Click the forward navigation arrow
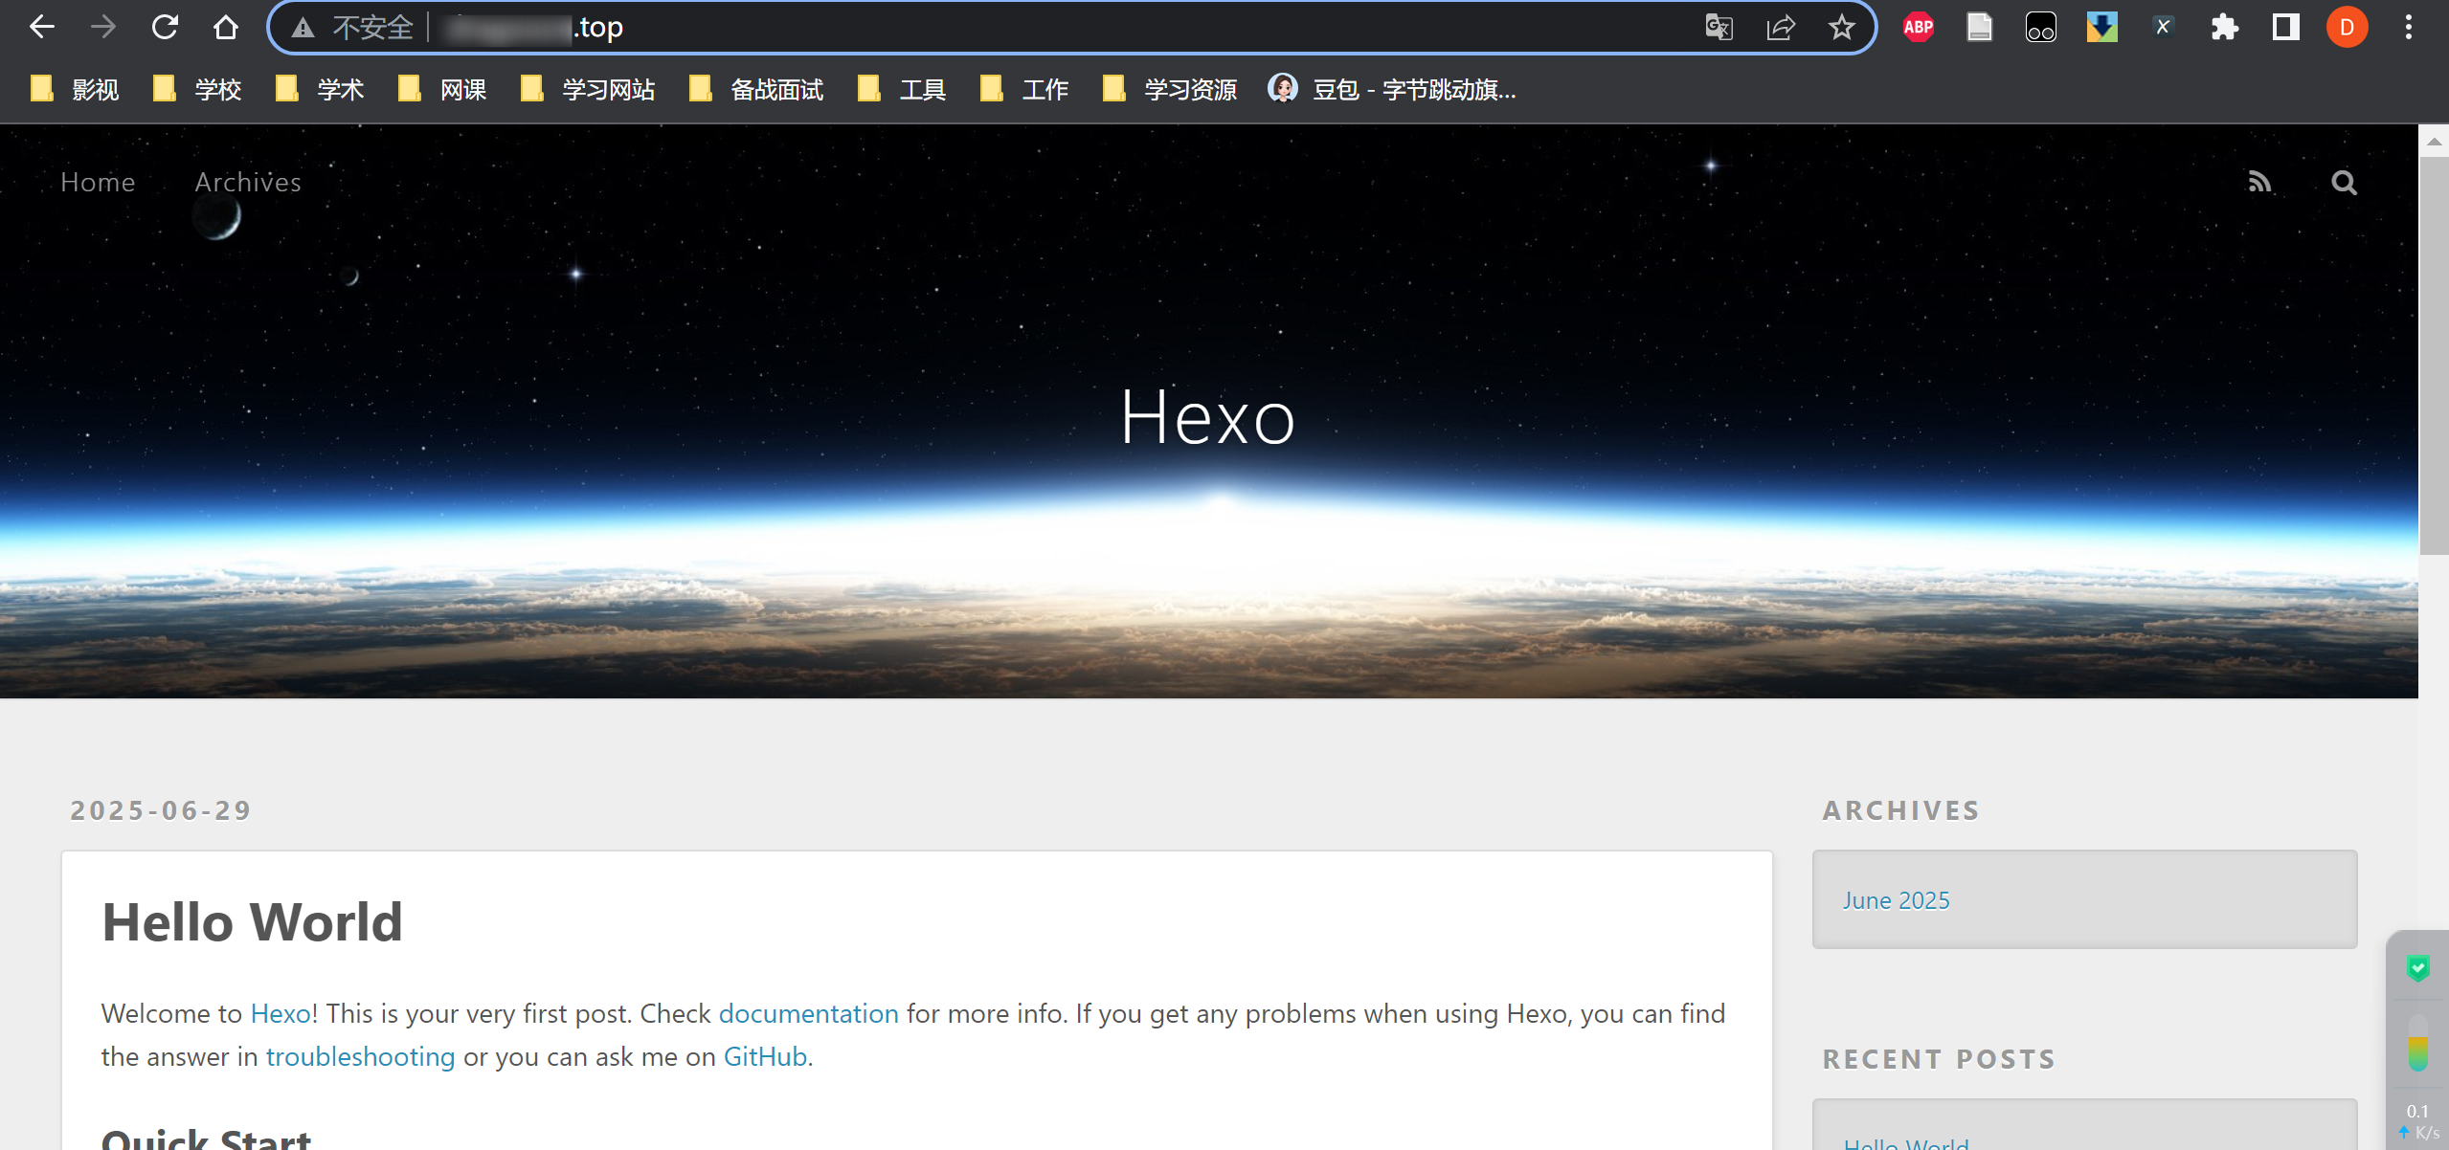2449x1150 pixels. point(103,27)
